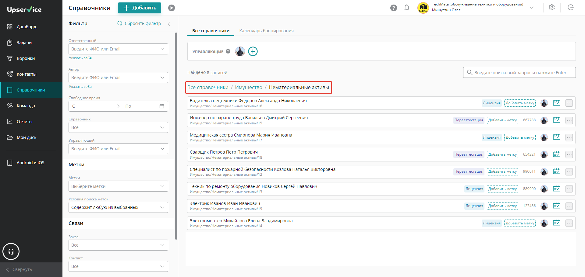Click the booking calendar icon on the Специалист по пожарной безопасности row

click(557, 171)
